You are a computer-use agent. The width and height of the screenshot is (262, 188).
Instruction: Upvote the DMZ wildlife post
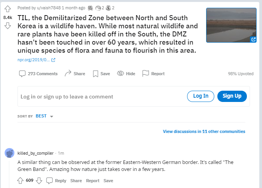click(7, 9)
